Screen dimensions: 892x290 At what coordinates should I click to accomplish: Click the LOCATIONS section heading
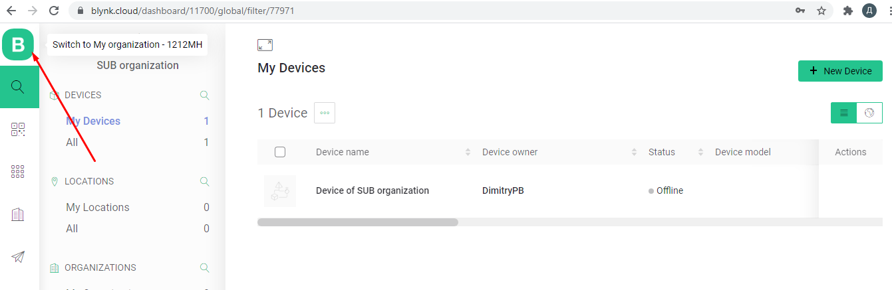tap(89, 181)
